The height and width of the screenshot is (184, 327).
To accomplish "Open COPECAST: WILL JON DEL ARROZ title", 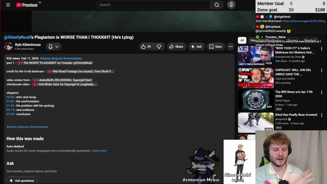I will [293, 72].
